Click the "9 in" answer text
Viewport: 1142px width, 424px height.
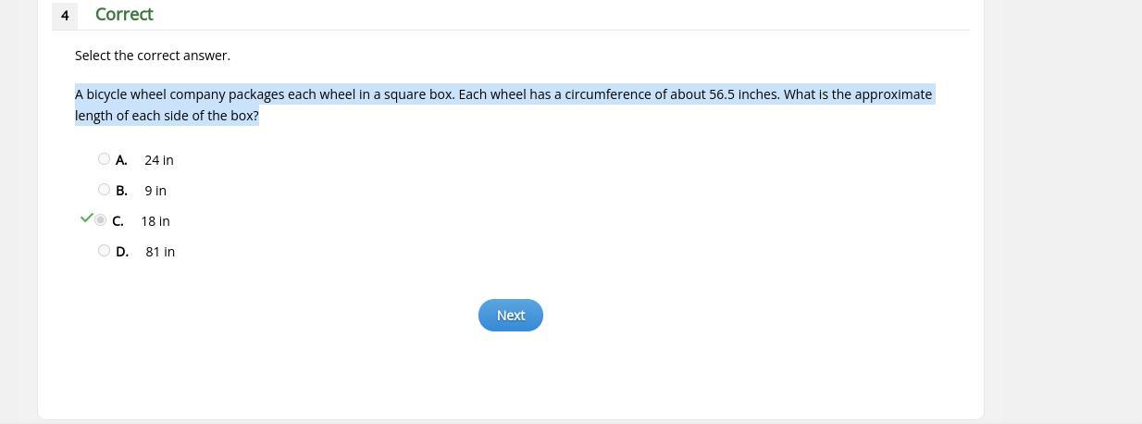(155, 191)
